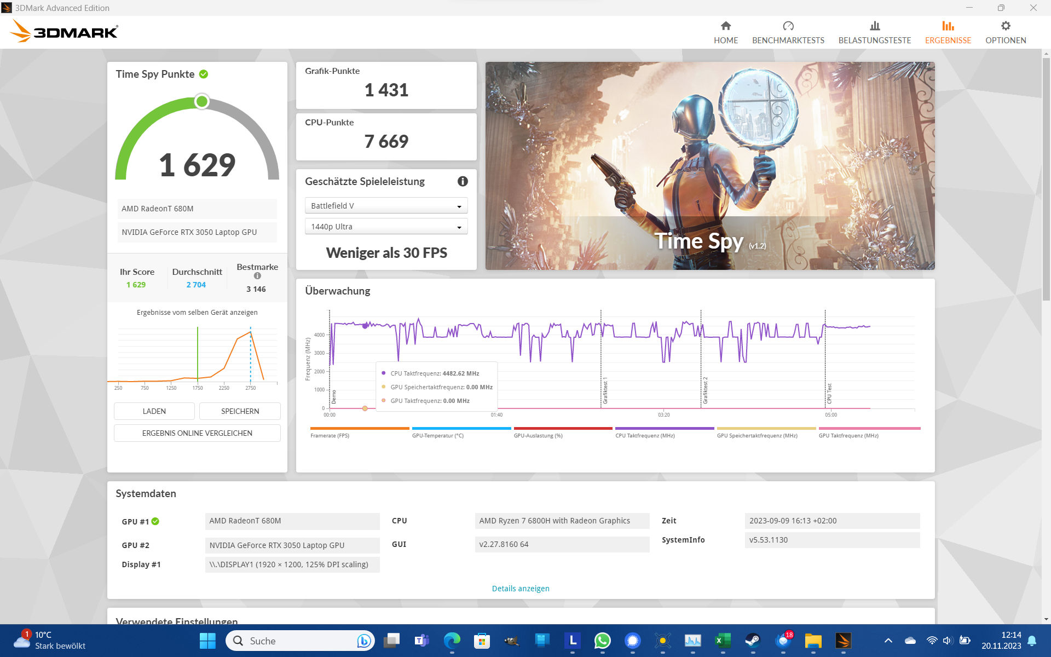Open Belastungsteste via the chart icon
The width and height of the screenshot is (1051, 657).
coord(875,26)
